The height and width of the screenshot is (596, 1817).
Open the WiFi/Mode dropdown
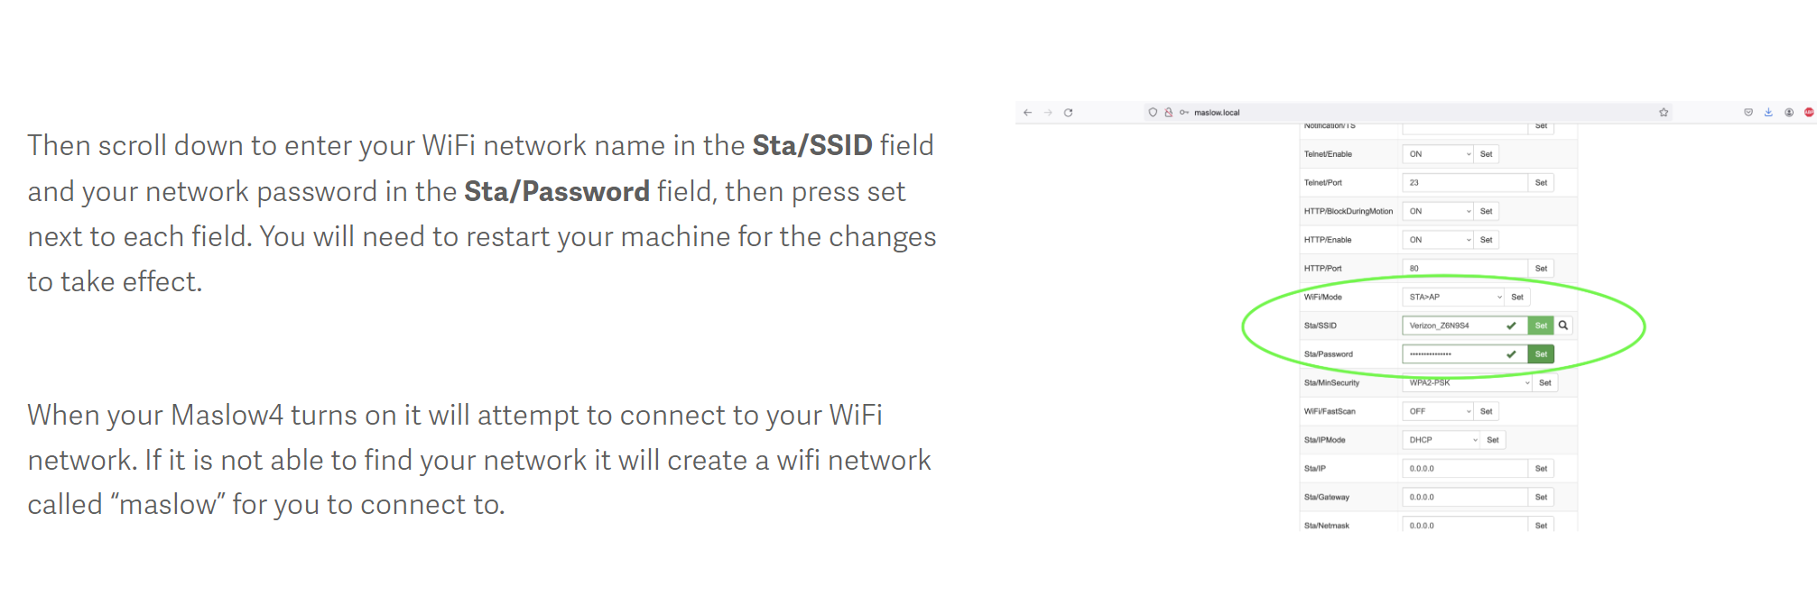coord(1454,297)
